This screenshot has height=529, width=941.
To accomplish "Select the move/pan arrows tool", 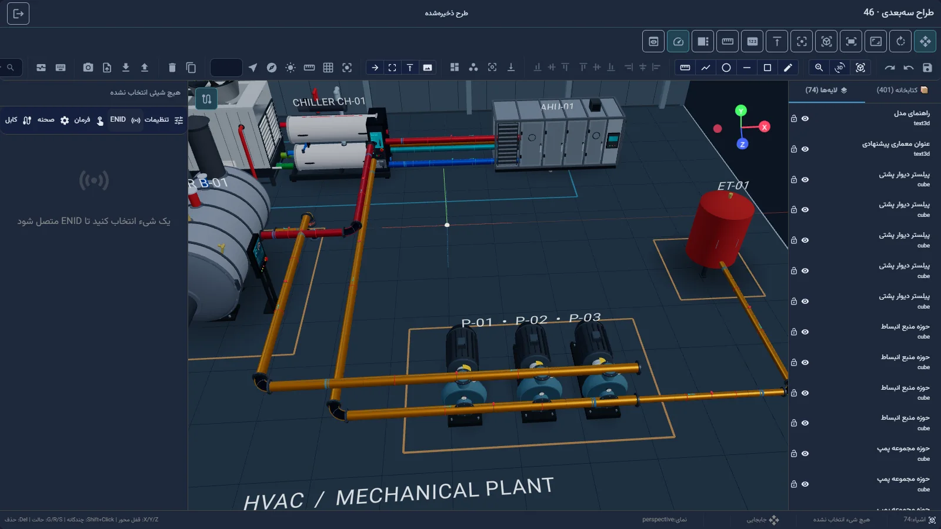I will [x=925, y=41].
